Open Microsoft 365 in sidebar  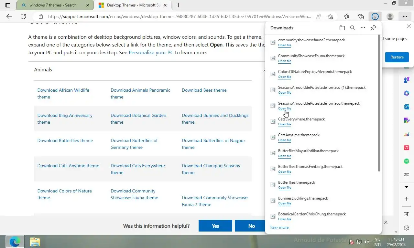pyautogui.click(x=407, y=93)
